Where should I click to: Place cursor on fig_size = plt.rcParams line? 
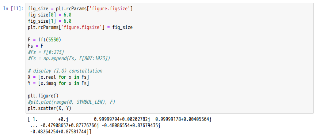click(x=80, y=9)
